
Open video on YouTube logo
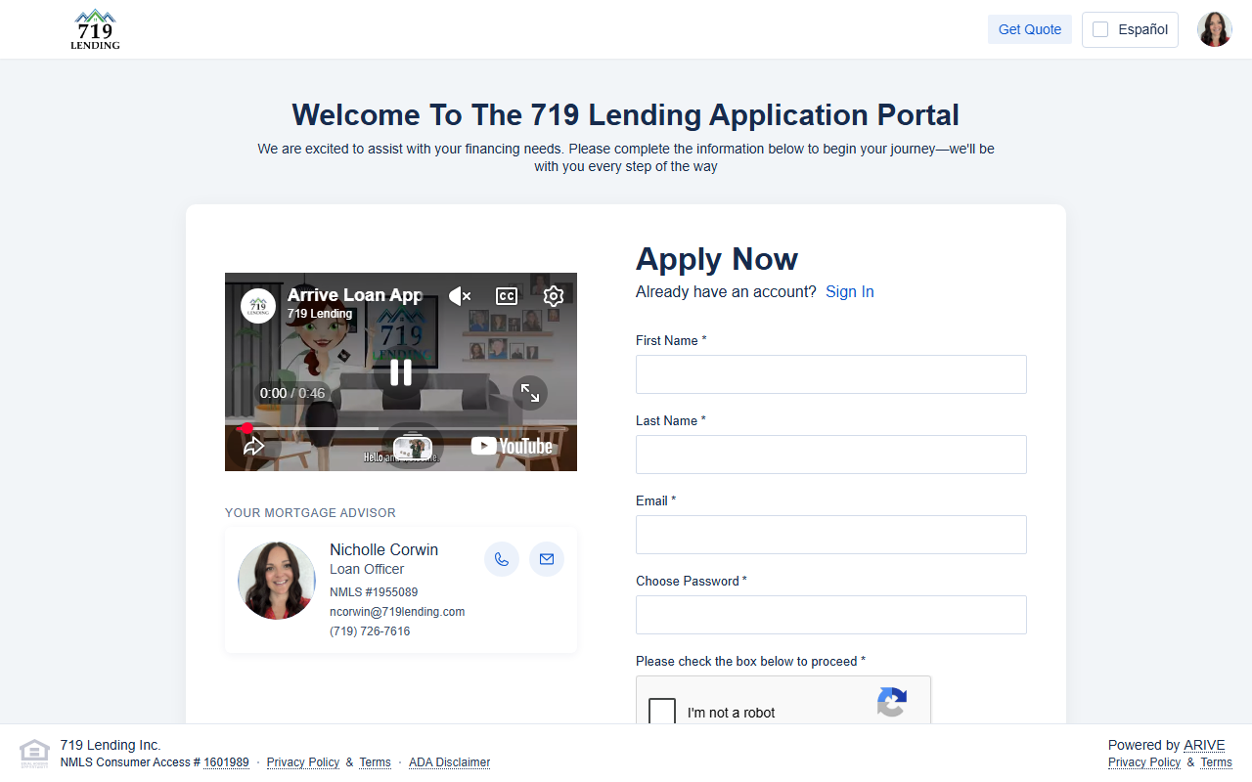coord(512,447)
